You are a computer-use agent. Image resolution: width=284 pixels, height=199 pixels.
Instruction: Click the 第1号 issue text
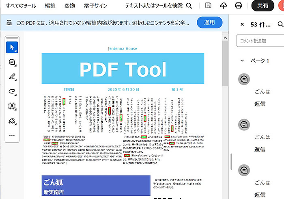(177, 89)
